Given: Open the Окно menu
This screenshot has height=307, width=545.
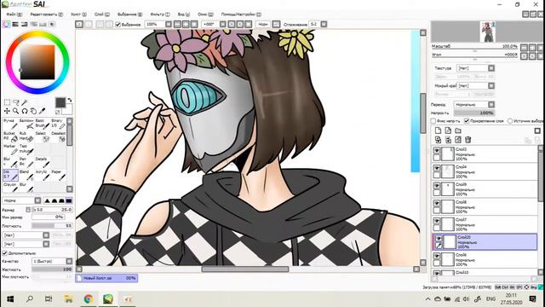Looking at the screenshot, I should (205, 14).
